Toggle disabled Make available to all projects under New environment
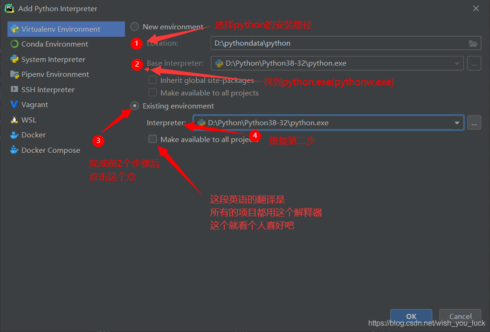Screen dimensions: 490x332 pos(152,93)
